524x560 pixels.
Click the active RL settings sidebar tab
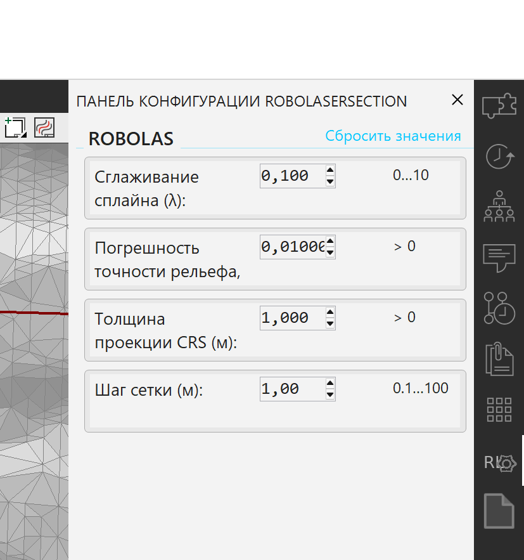tap(500, 463)
